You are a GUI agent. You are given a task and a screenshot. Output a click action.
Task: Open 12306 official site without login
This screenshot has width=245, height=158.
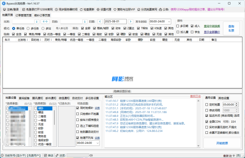tap(37, 10)
